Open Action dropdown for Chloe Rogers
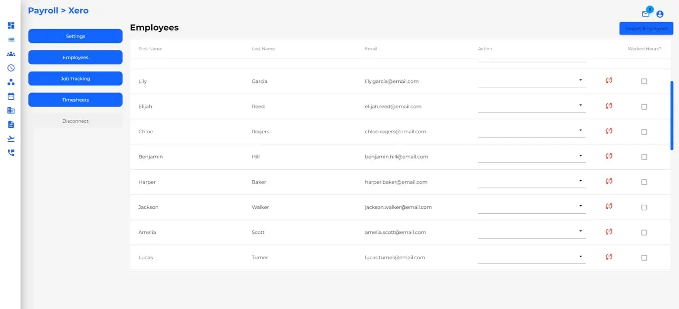 (532, 131)
